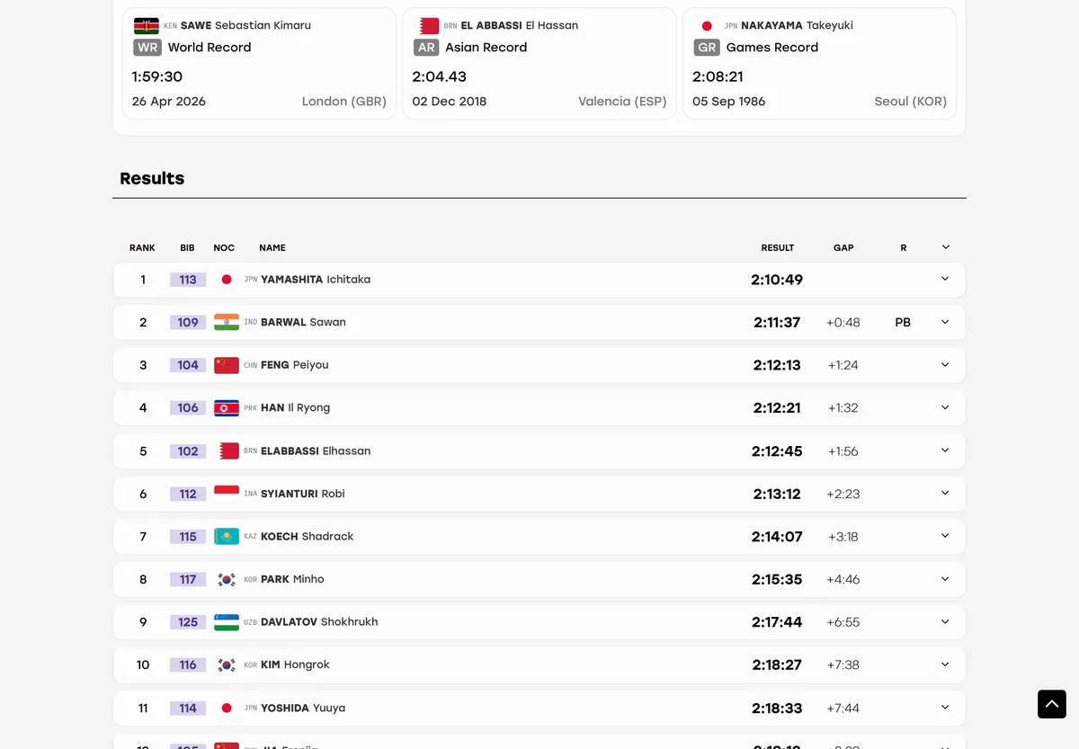Click the GAP column header
The image size is (1079, 749).
[843, 248]
